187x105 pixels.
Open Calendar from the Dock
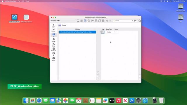coord(79,101)
